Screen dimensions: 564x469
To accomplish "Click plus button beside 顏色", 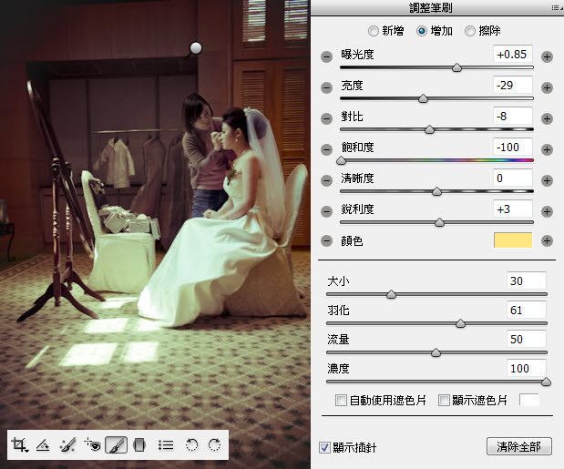I will pyautogui.click(x=547, y=240).
